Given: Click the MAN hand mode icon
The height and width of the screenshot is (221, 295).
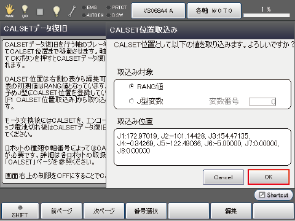Looking at the screenshot, I should [9, 11].
